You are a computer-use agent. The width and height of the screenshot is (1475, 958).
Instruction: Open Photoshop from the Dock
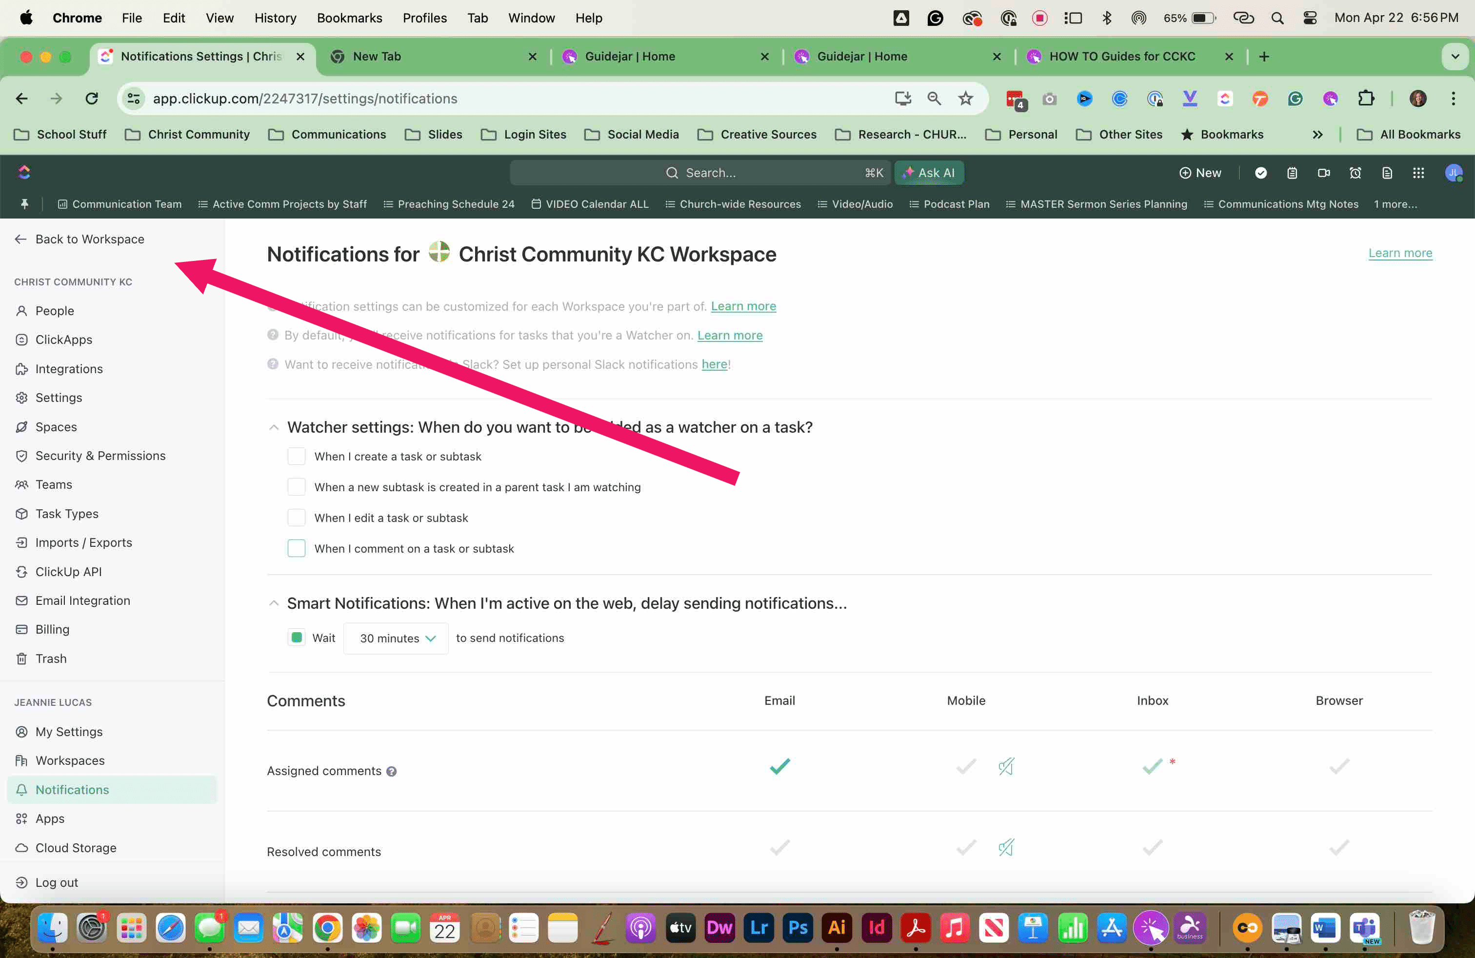click(x=797, y=927)
